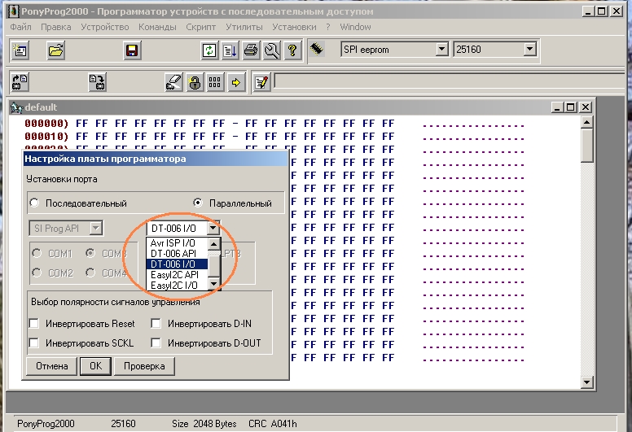This screenshot has height=432, width=632.
Task: Open the Команды menu
Action: coord(157,27)
